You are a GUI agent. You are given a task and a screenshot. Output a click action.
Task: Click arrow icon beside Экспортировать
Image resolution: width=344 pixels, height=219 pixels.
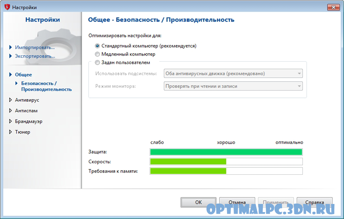[10, 56]
